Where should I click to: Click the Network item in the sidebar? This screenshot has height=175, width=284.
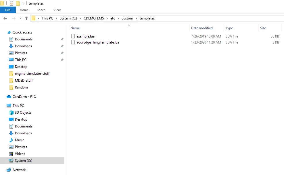point(19,170)
